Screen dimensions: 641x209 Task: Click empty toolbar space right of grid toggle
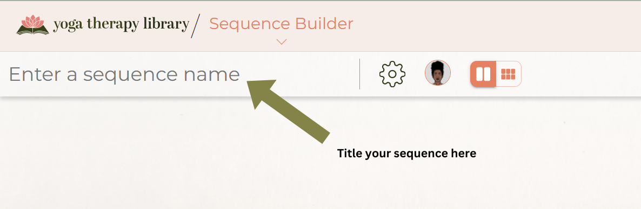(580, 74)
